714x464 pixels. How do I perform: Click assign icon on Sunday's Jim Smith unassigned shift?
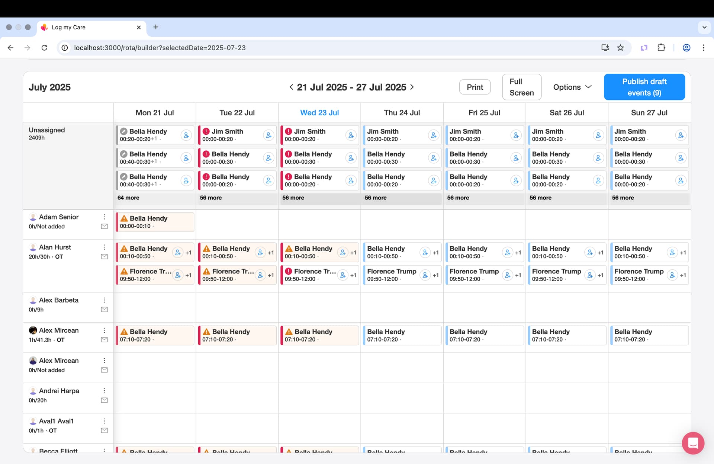pos(681,135)
